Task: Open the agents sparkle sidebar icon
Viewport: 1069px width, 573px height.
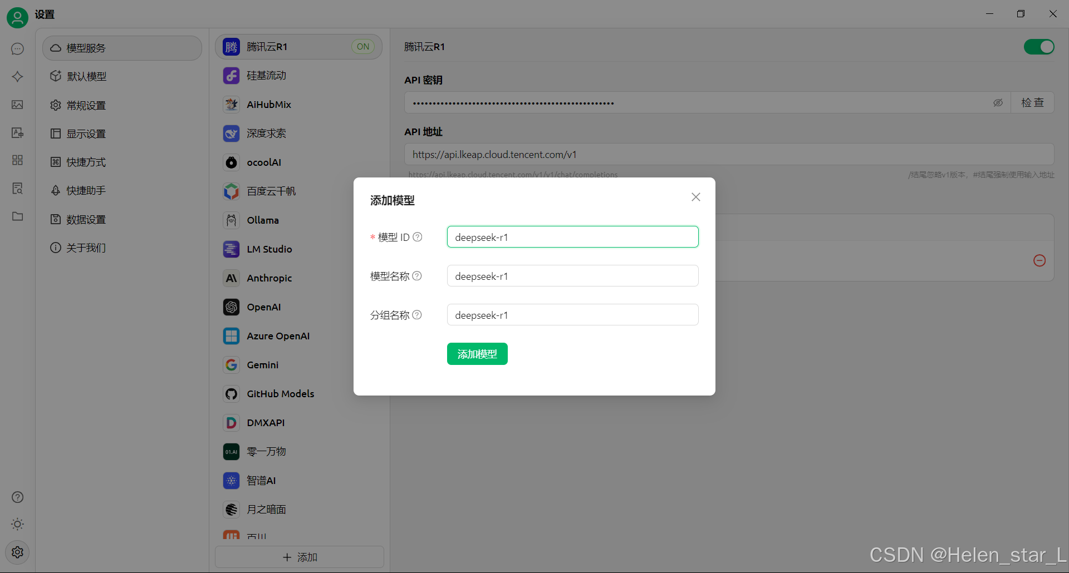Action: point(17,77)
